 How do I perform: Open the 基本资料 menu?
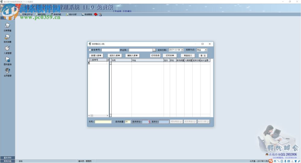click(x=41, y=14)
